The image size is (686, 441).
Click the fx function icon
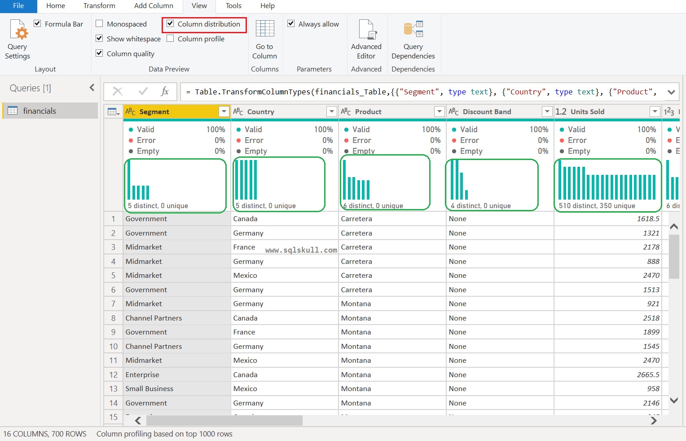click(x=165, y=91)
